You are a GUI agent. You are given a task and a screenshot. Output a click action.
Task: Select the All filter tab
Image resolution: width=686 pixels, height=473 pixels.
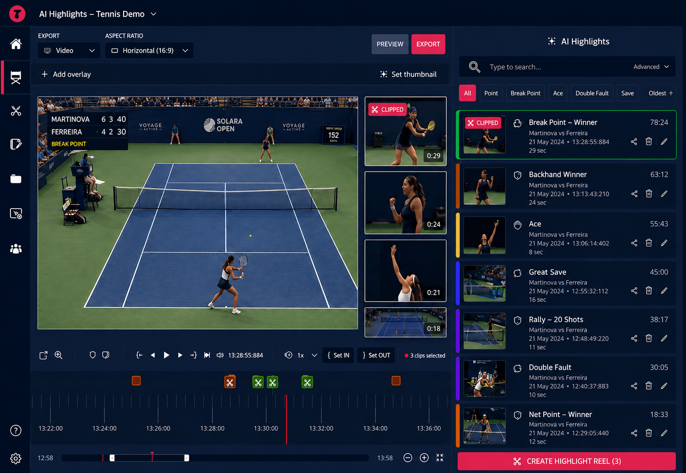(467, 93)
